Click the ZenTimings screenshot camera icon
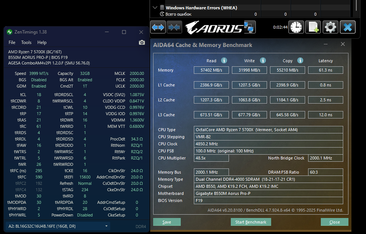Viewport: 366px width, 234px height. coord(142,42)
